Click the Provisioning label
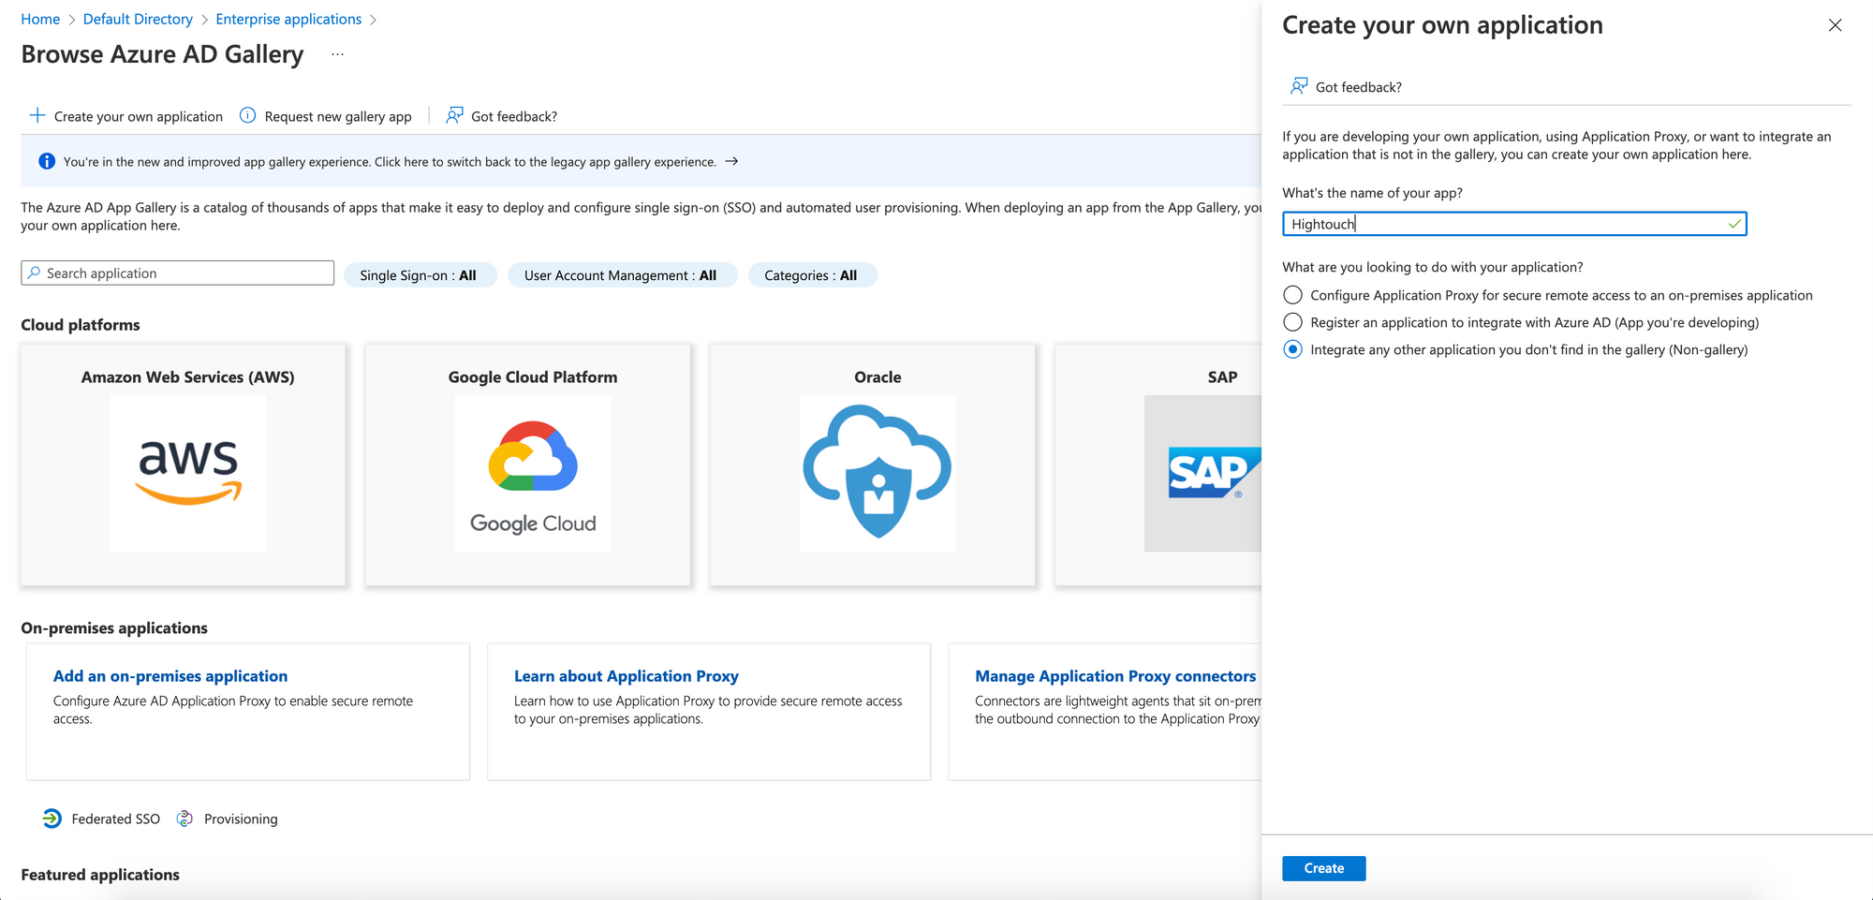1873x900 pixels. coord(241,819)
